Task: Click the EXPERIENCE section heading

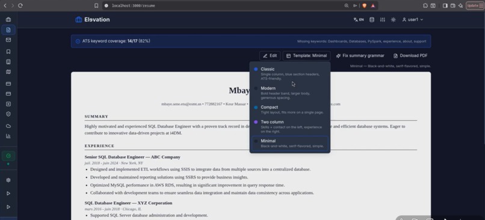Action: click(x=100, y=146)
